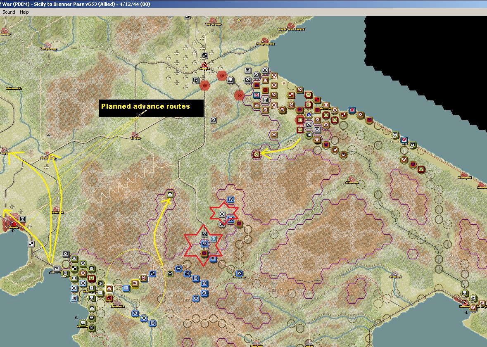Viewport: 487px width, 347px height.
Task: Select the black-and-white checkered air unit north of Foggia
Action: pyautogui.click(x=205, y=56)
